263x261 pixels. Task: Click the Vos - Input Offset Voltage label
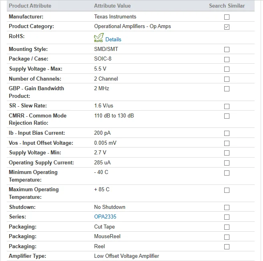point(41,143)
